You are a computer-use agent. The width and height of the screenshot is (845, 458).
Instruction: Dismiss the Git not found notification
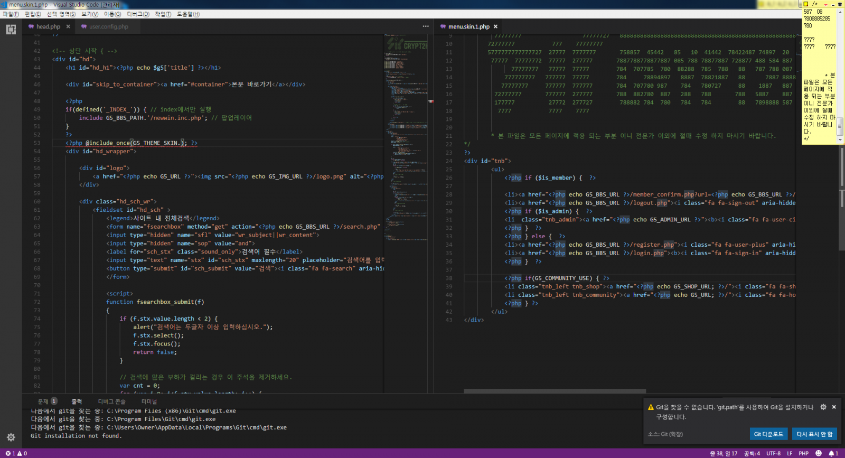point(834,407)
